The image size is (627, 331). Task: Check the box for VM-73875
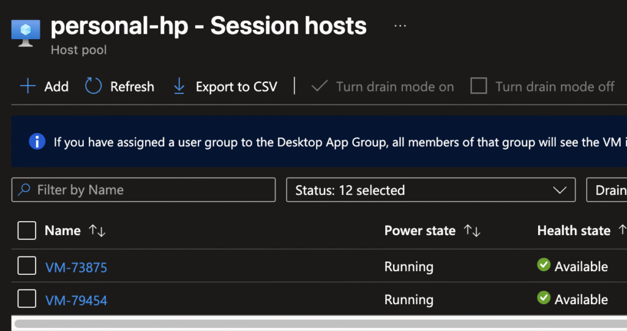coord(27,266)
